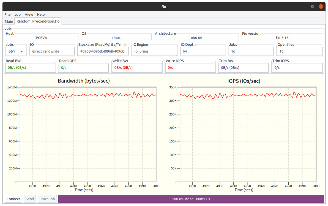Click the IO Engine io_uring field
The image size is (328, 206).
pos(154,51)
